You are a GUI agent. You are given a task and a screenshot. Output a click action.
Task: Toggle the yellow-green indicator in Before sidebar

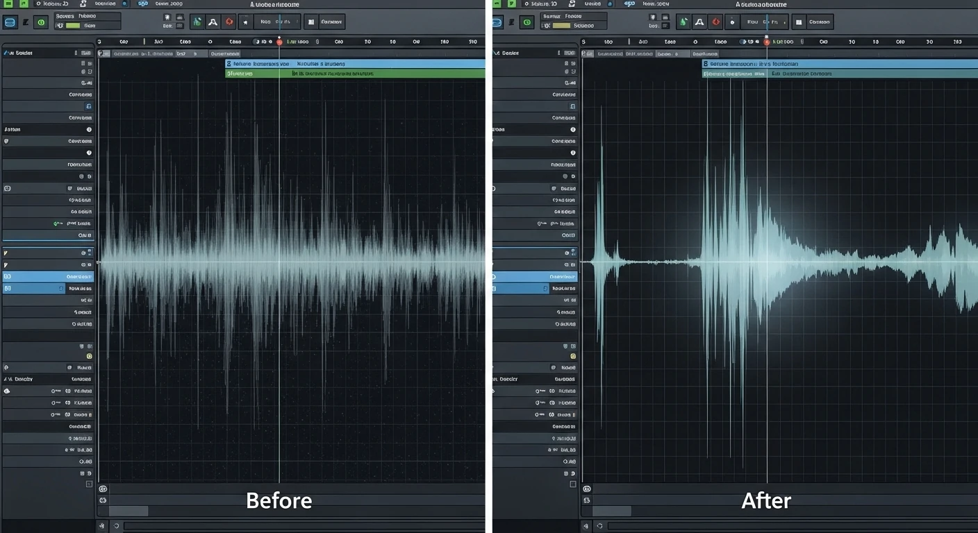89,355
